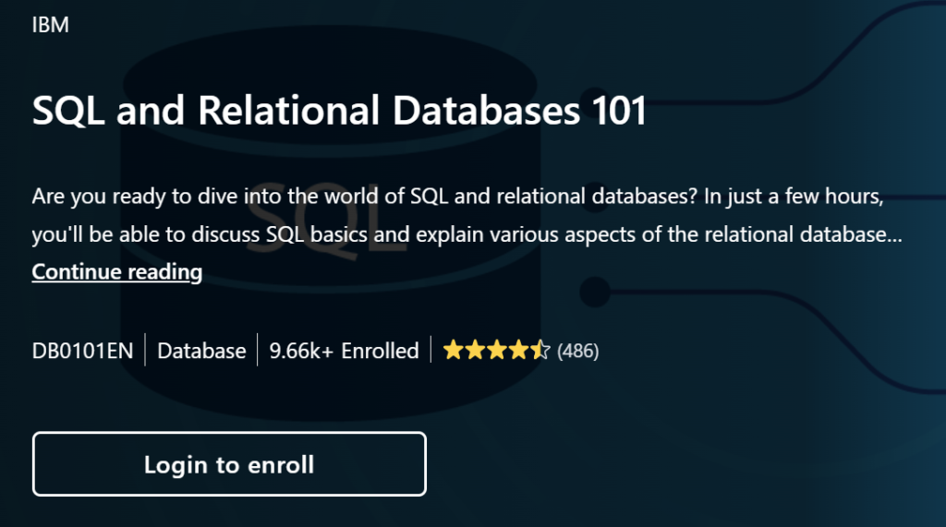Image resolution: width=946 pixels, height=527 pixels.
Task: Click the faded SQL text in background graphic
Action: pyautogui.click(x=326, y=220)
